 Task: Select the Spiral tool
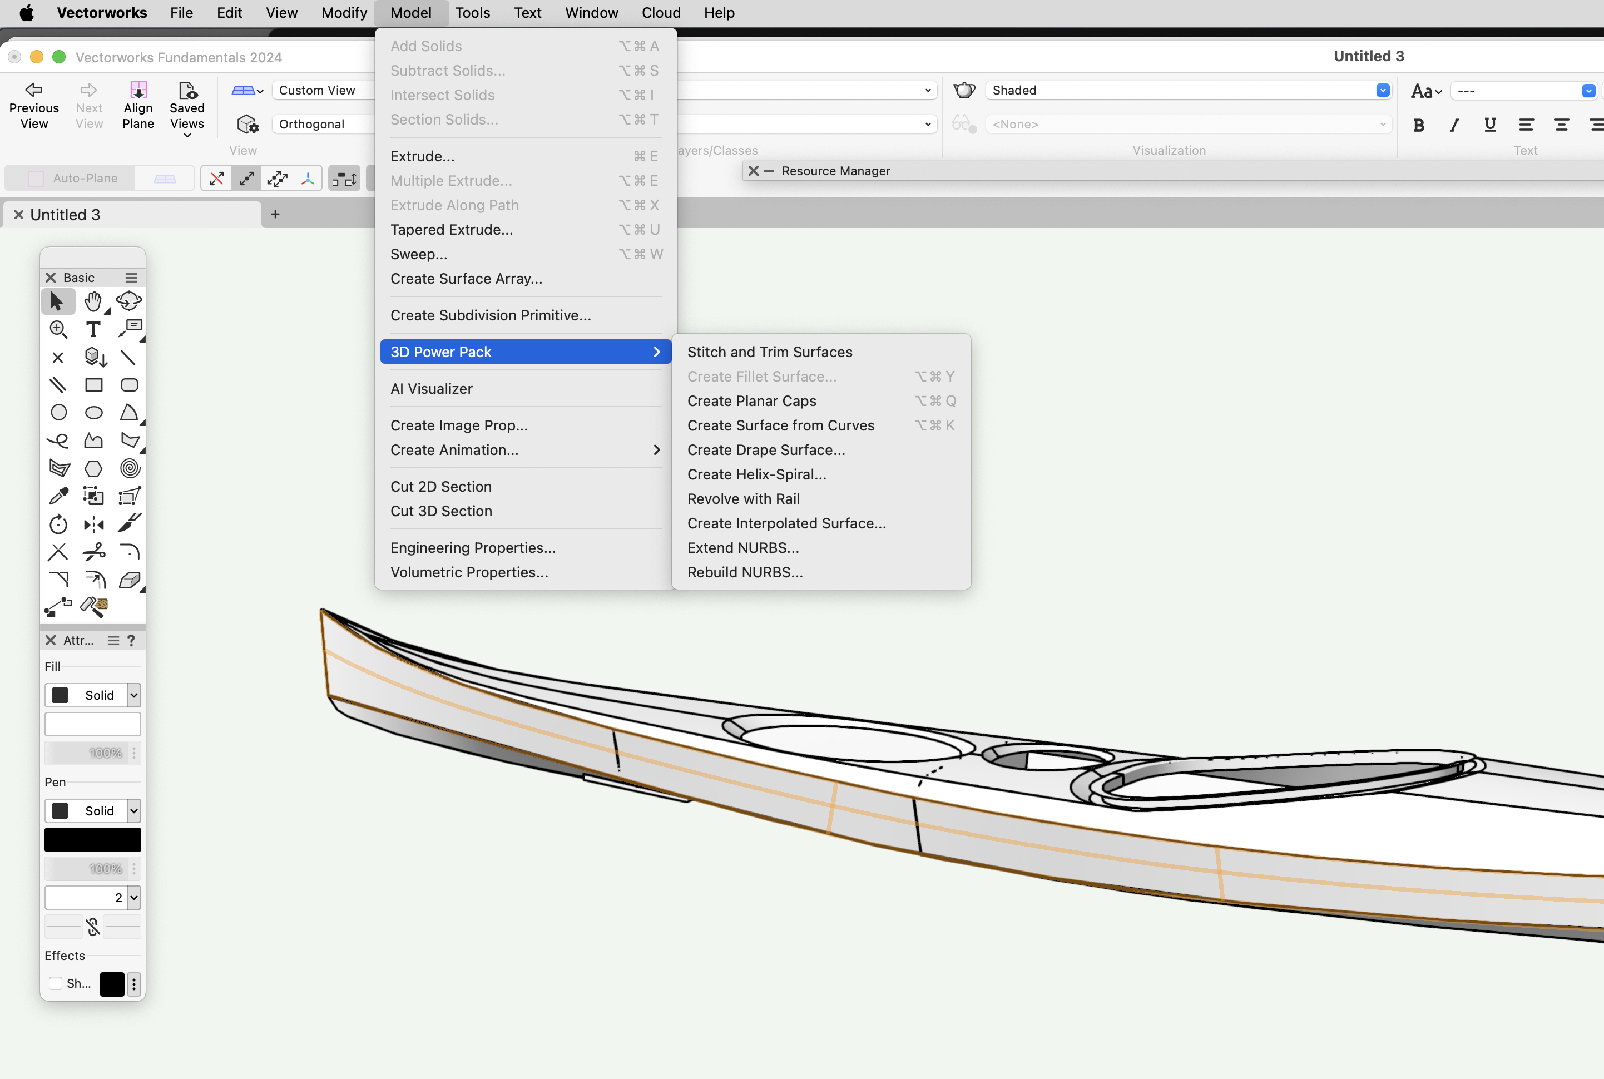[130, 469]
